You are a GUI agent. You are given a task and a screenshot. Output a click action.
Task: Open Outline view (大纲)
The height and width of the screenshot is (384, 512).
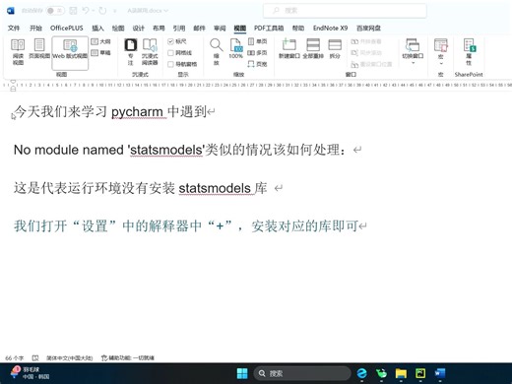pos(100,41)
